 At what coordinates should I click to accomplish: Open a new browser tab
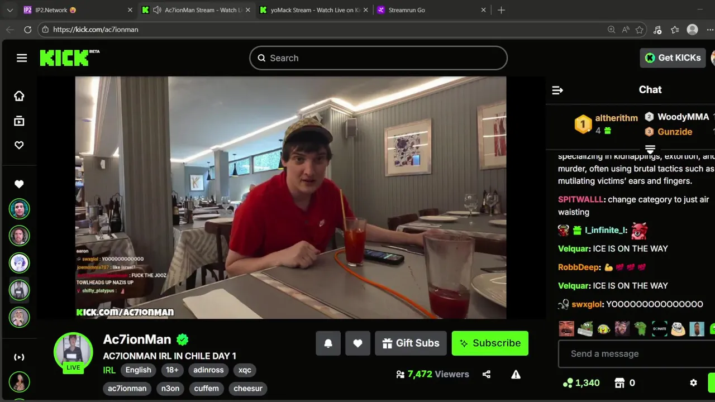pos(501,10)
